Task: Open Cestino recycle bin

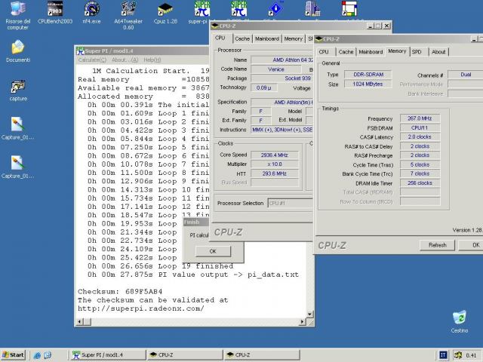Action: pos(460,322)
